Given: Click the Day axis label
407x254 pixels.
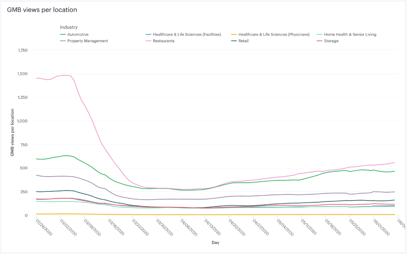Looking at the screenshot, I should pyautogui.click(x=216, y=243).
